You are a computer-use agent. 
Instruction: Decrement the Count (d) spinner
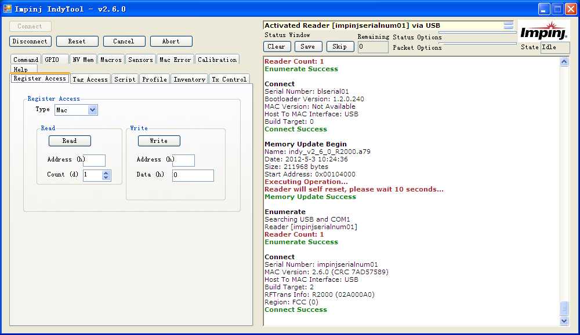106,178
